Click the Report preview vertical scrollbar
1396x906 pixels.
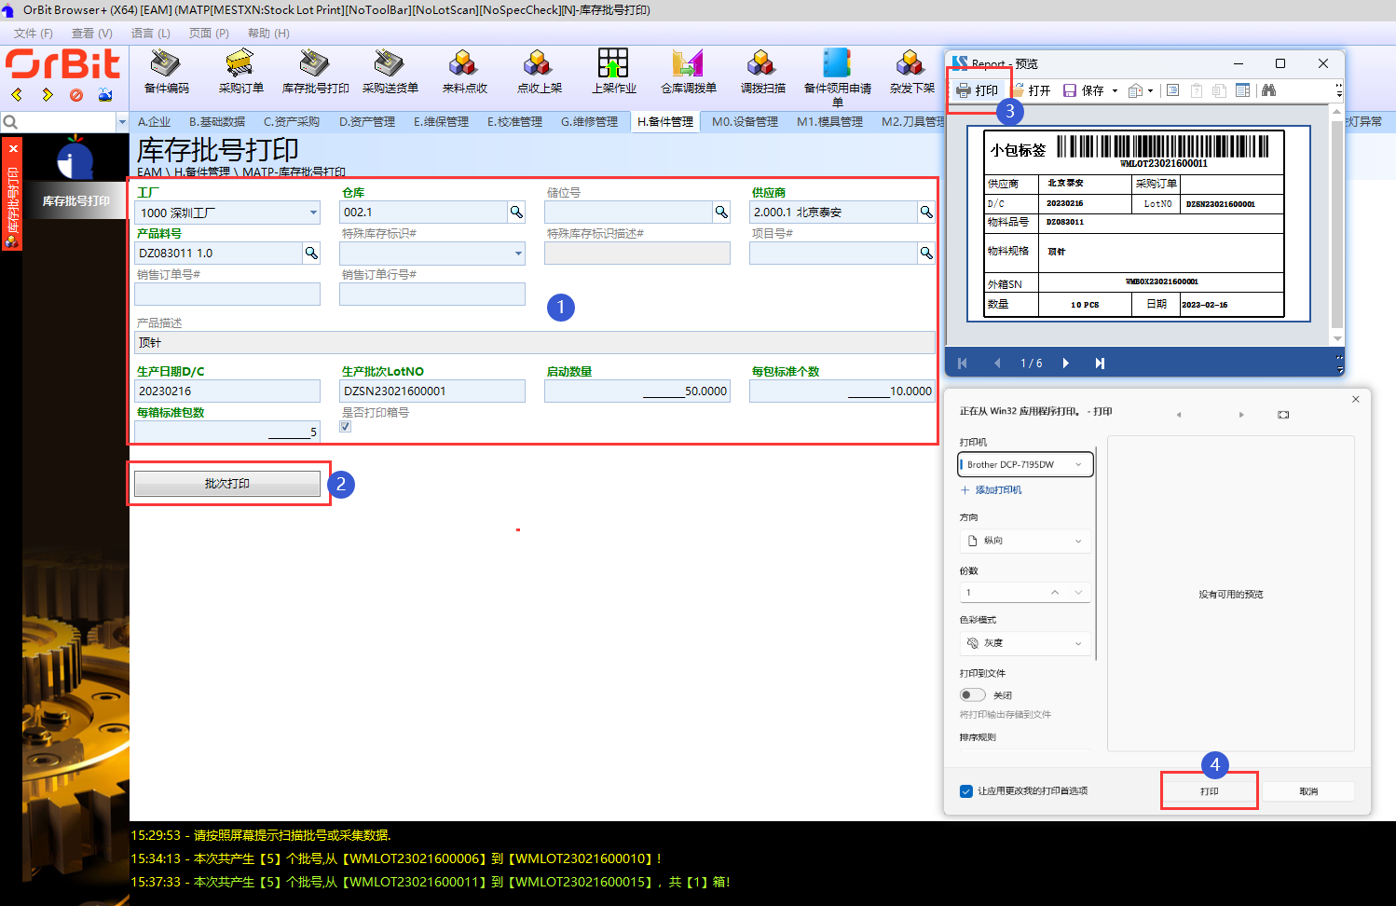(1337, 225)
